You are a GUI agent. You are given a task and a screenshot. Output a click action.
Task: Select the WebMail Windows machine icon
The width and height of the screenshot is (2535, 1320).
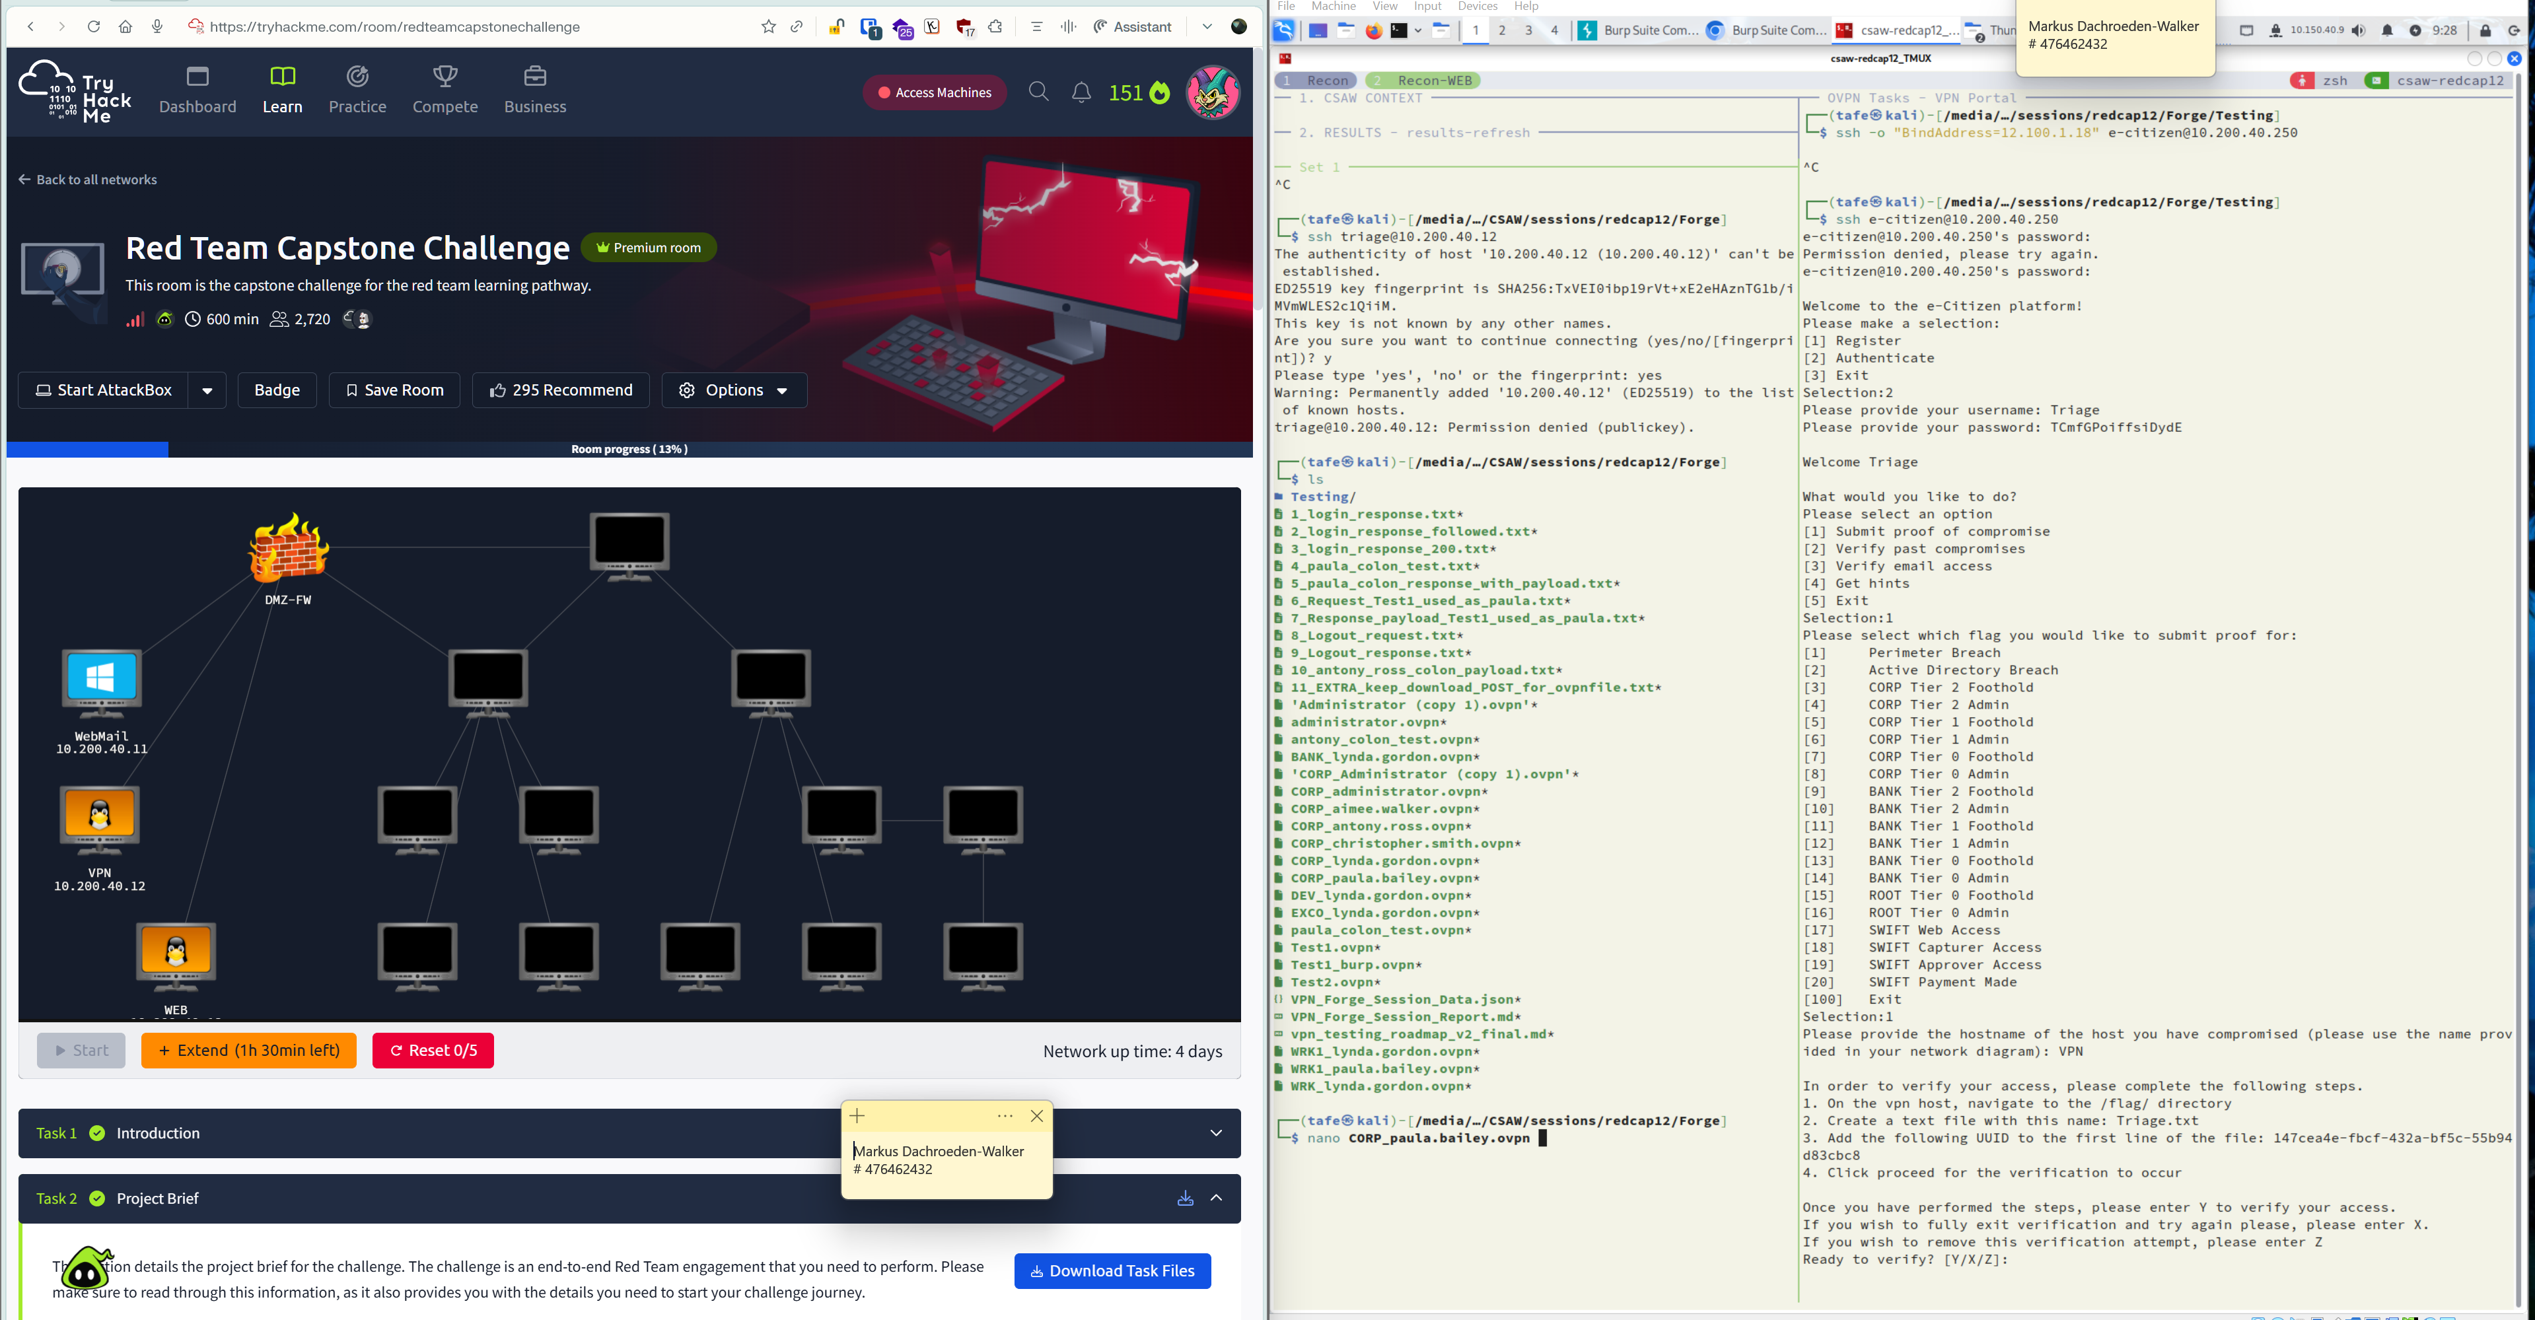[101, 679]
